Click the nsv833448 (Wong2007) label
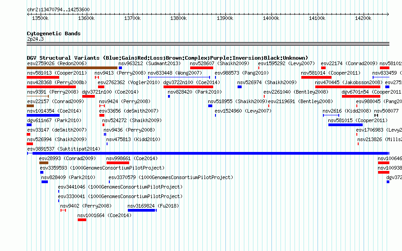Screen dimensions: 402x251 click(x=175, y=73)
